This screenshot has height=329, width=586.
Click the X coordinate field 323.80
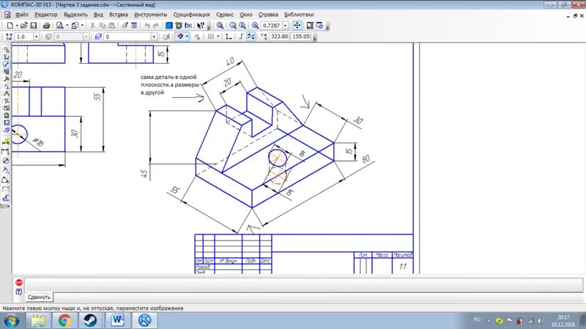pos(280,37)
